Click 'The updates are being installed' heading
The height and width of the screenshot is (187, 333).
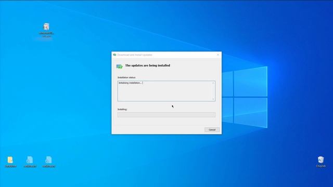pos(148,65)
